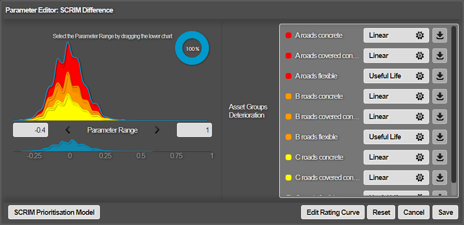Download A roads covered concrete data
Viewport: 464px width, 225px height.
439,56
